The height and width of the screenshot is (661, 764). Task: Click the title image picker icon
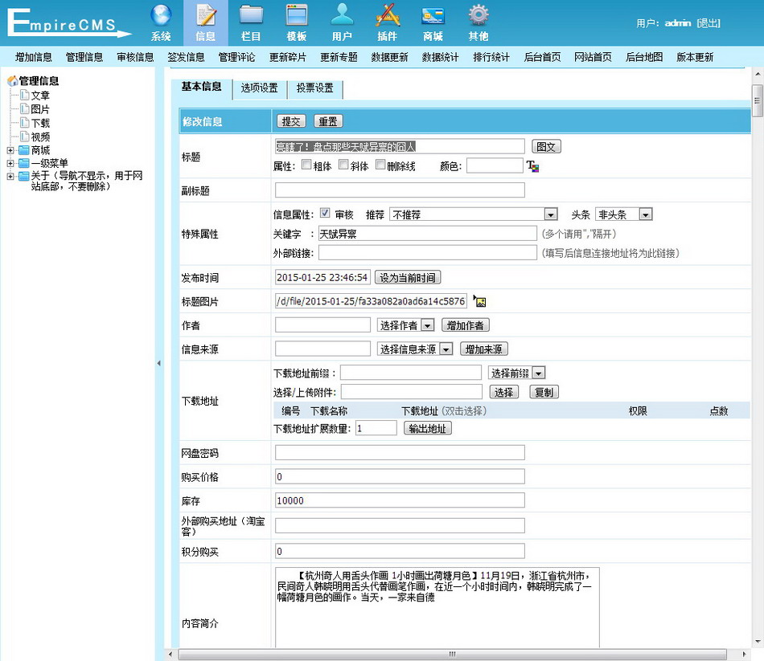tap(481, 302)
